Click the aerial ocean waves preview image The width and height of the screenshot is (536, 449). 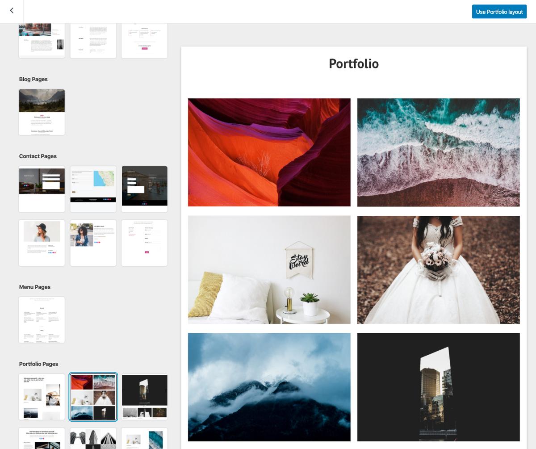point(438,152)
